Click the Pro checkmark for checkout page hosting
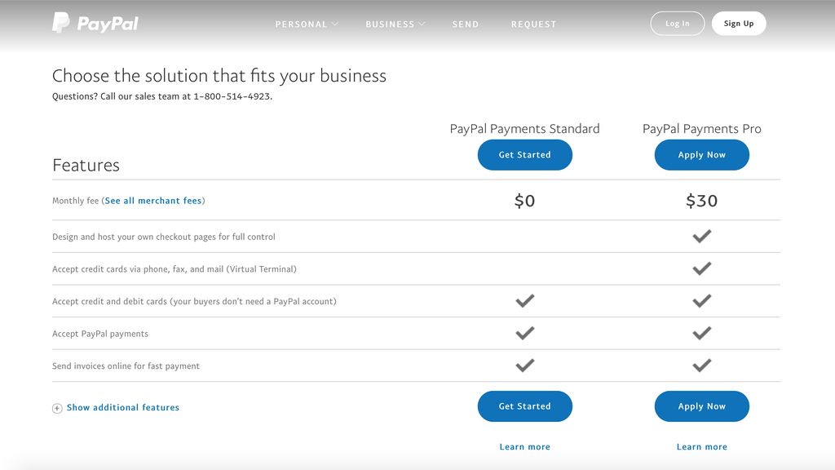The image size is (835, 470). 701,236
